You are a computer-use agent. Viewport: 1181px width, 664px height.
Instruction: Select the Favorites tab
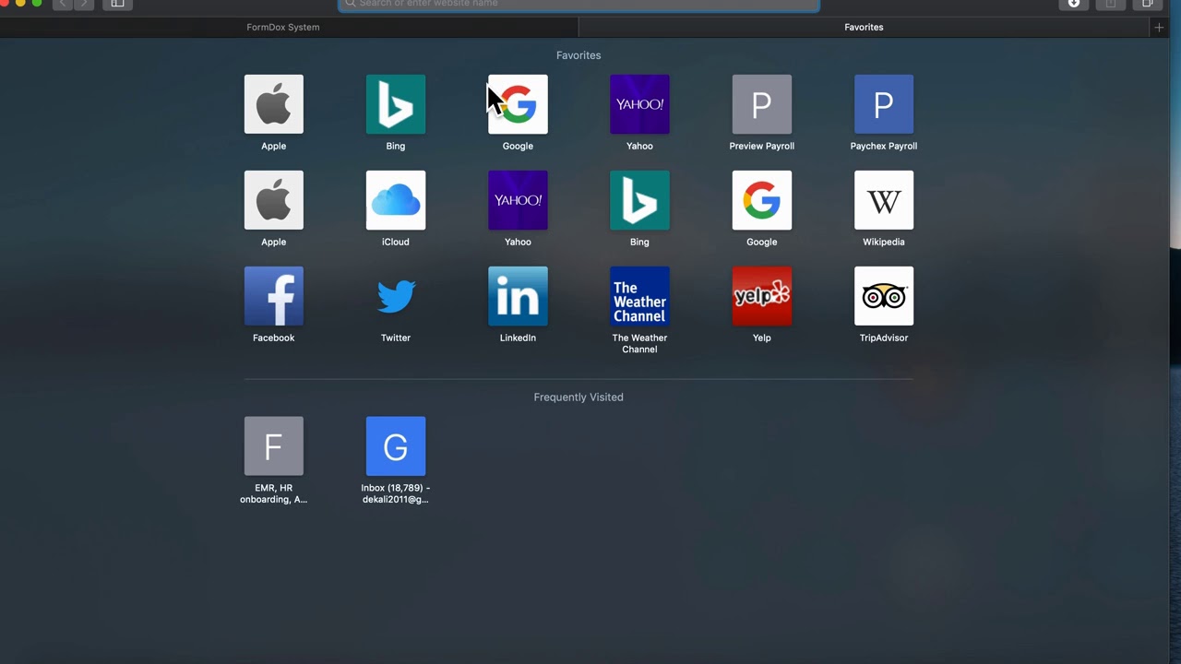coord(864,27)
